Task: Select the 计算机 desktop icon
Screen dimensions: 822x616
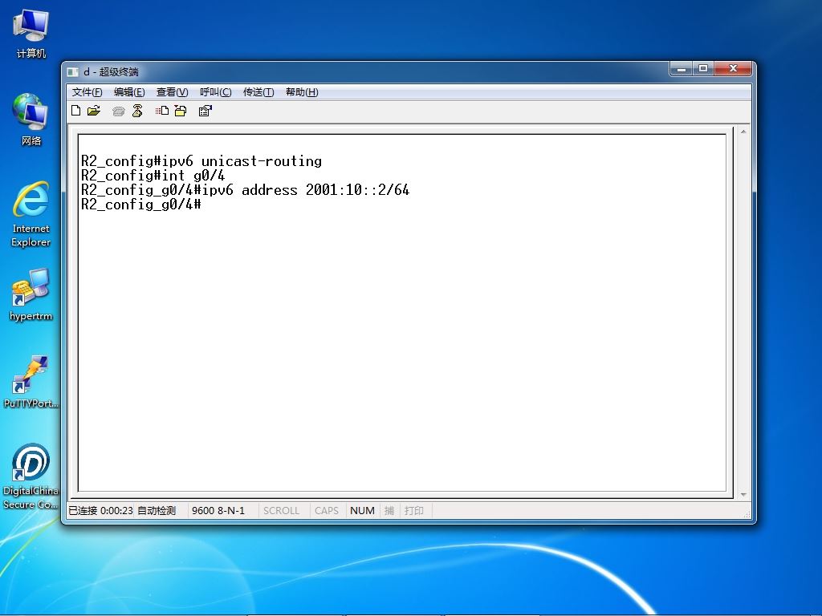Action: coord(31,34)
